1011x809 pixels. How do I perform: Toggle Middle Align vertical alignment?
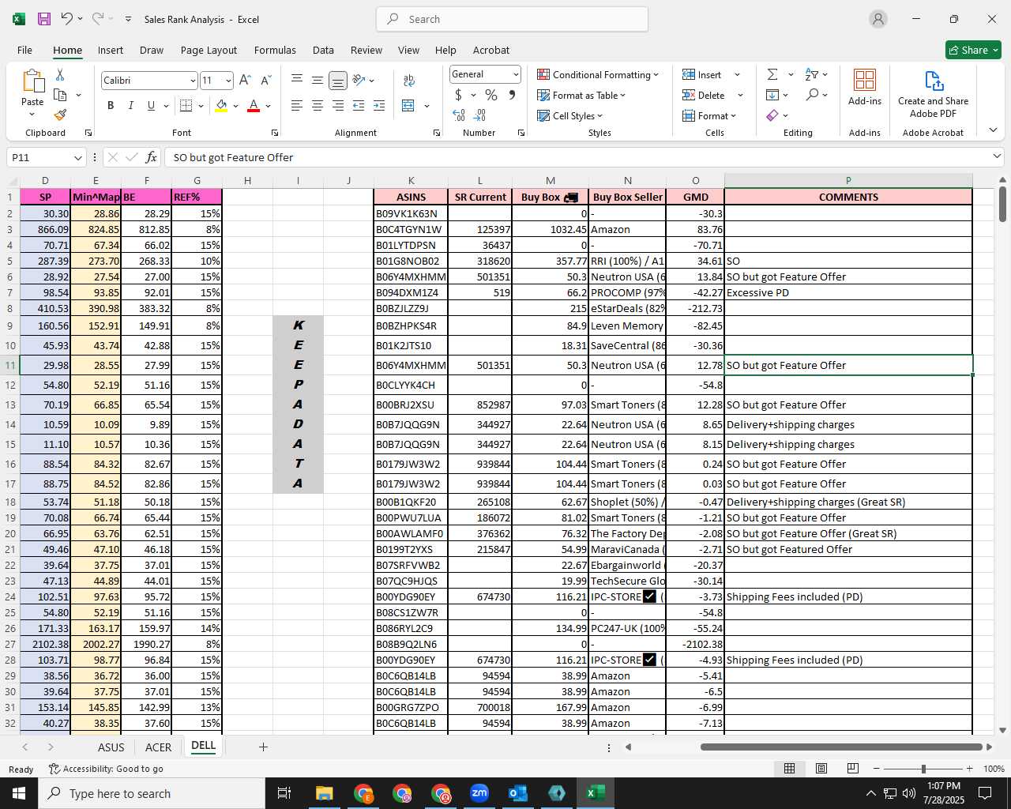click(317, 80)
